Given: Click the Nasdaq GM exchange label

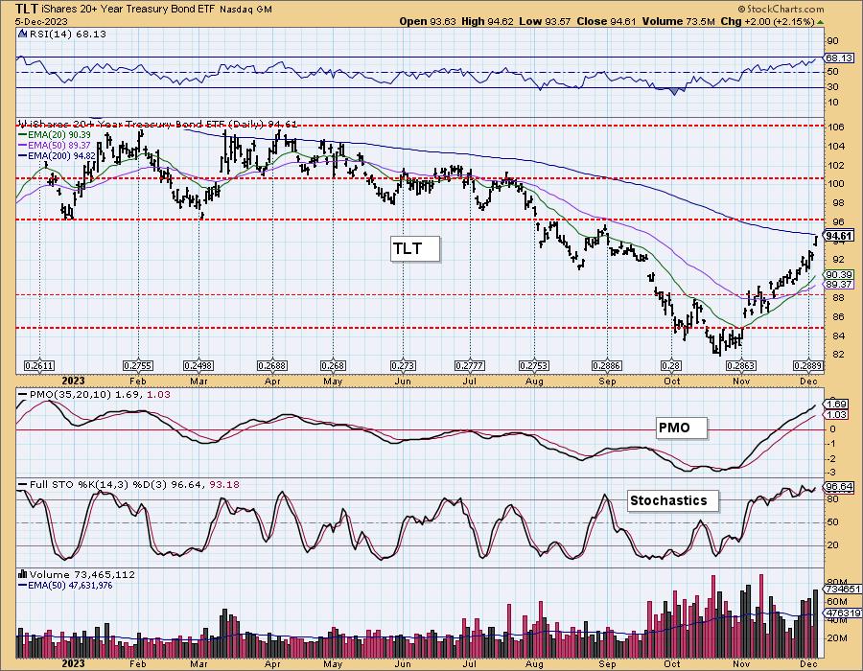Looking at the screenshot, I should pos(245,10).
